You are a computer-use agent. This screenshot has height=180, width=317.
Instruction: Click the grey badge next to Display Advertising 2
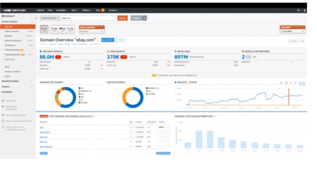click(249, 57)
